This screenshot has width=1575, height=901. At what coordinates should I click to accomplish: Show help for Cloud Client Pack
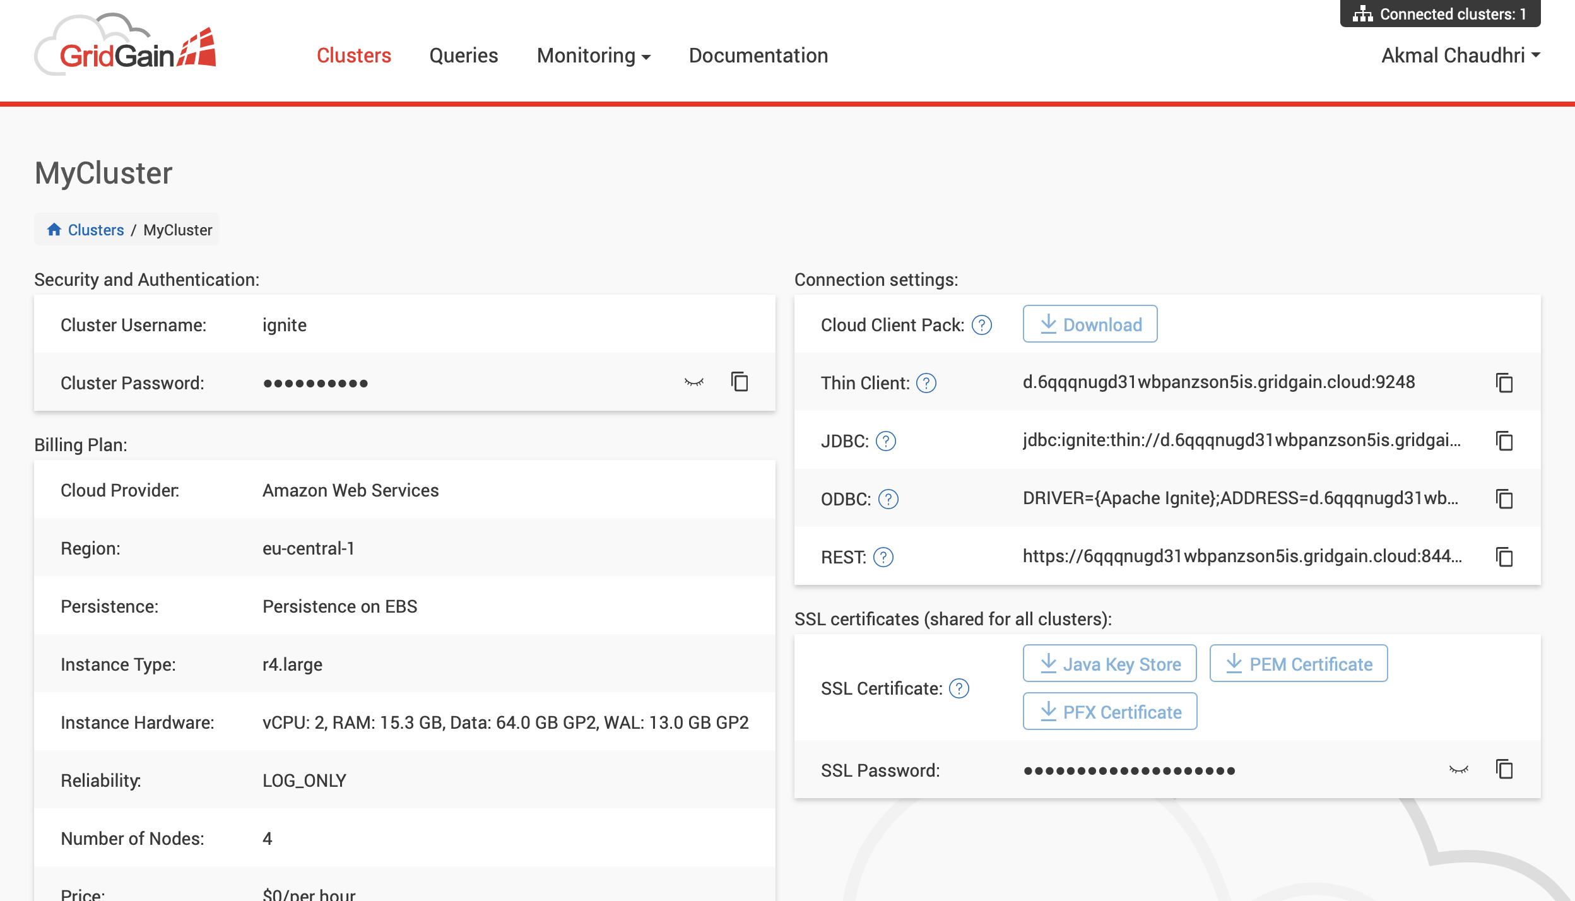tap(982, 325)
